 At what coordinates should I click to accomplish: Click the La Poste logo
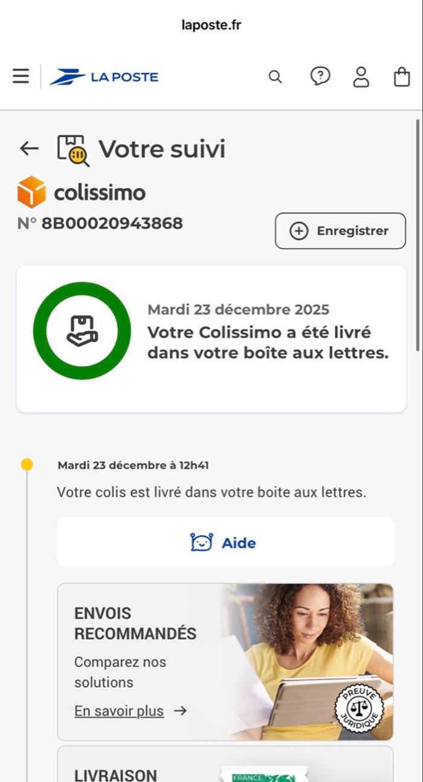pos(104,77)
